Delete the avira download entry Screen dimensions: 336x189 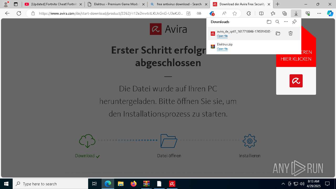click(291, 33)
